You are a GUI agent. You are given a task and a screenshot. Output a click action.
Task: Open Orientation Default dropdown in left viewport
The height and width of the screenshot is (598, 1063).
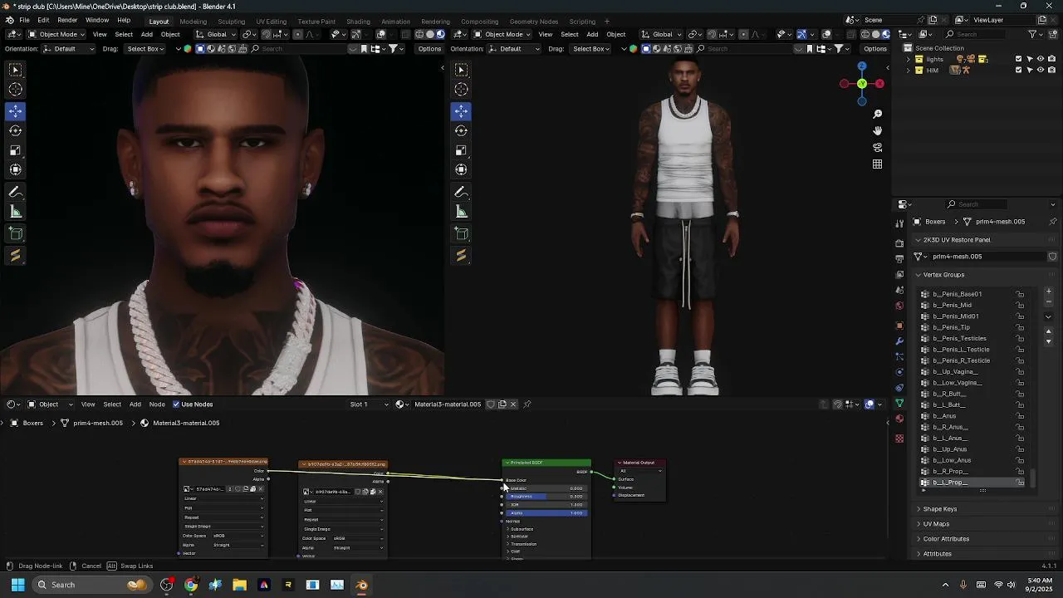pyautogui.click(x=69, y=49)
